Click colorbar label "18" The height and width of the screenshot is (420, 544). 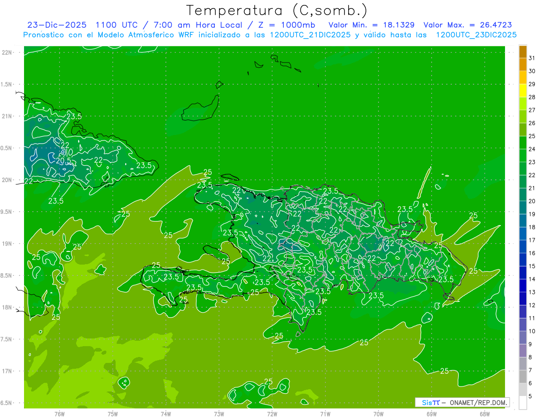tap(532, 227)
